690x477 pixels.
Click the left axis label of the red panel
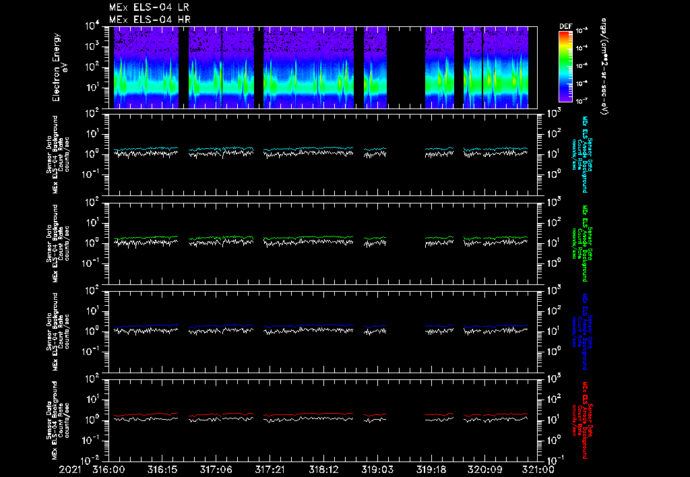(x=58, y=420)
